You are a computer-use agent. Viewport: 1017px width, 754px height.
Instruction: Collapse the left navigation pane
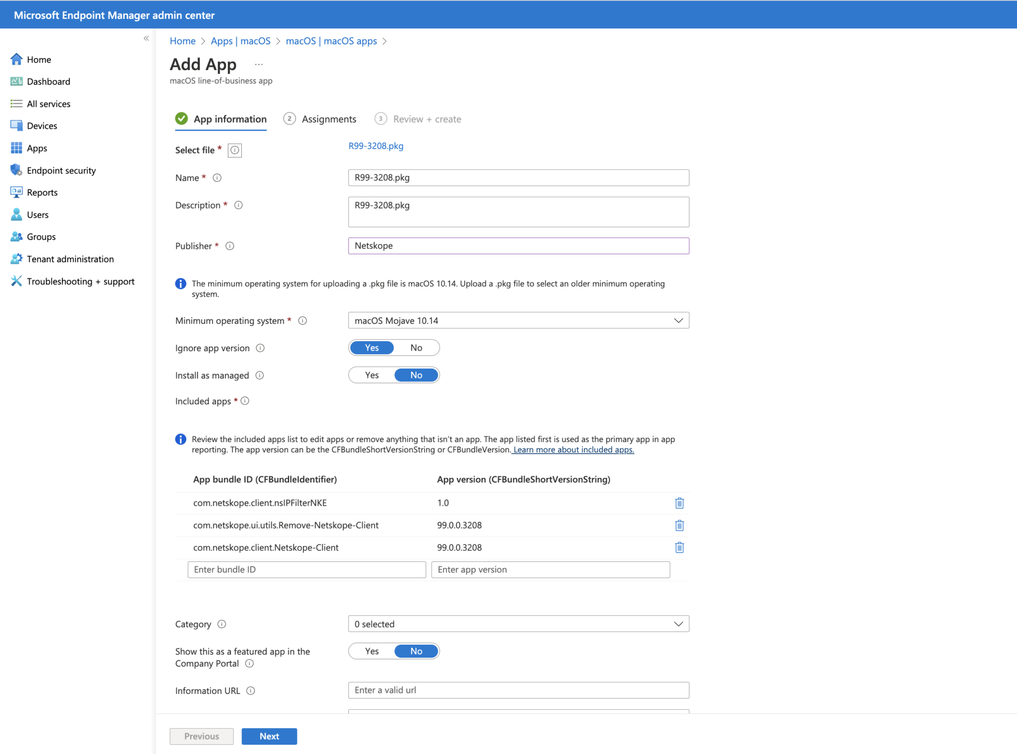[145, 38]
